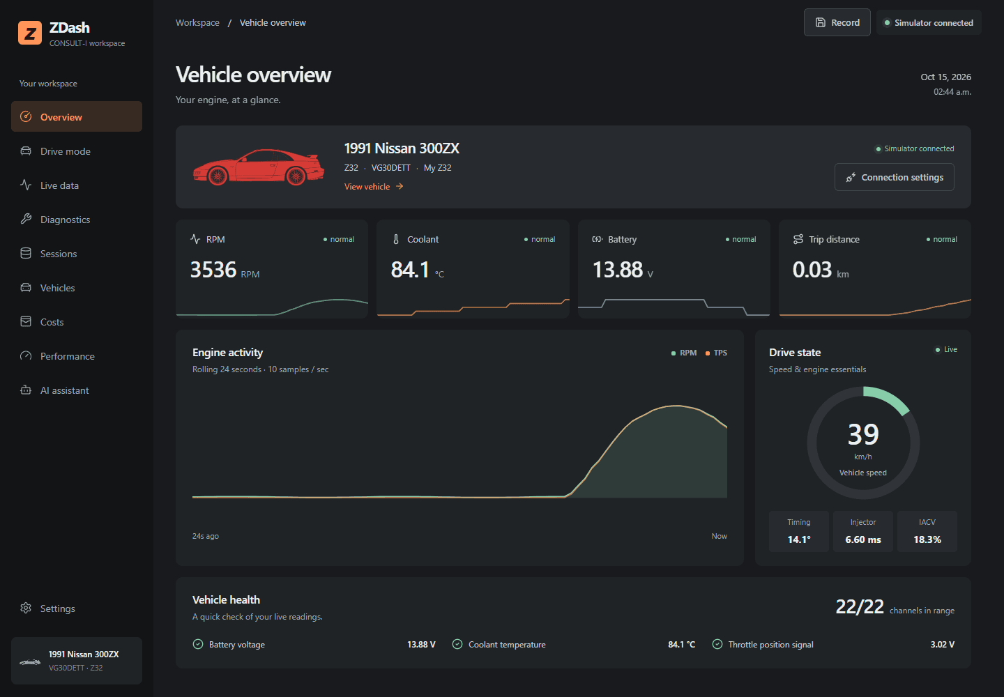1004x697 pixels.
Task: Click the red 300ZX car thumbnail
Action: tap(259, 167)
